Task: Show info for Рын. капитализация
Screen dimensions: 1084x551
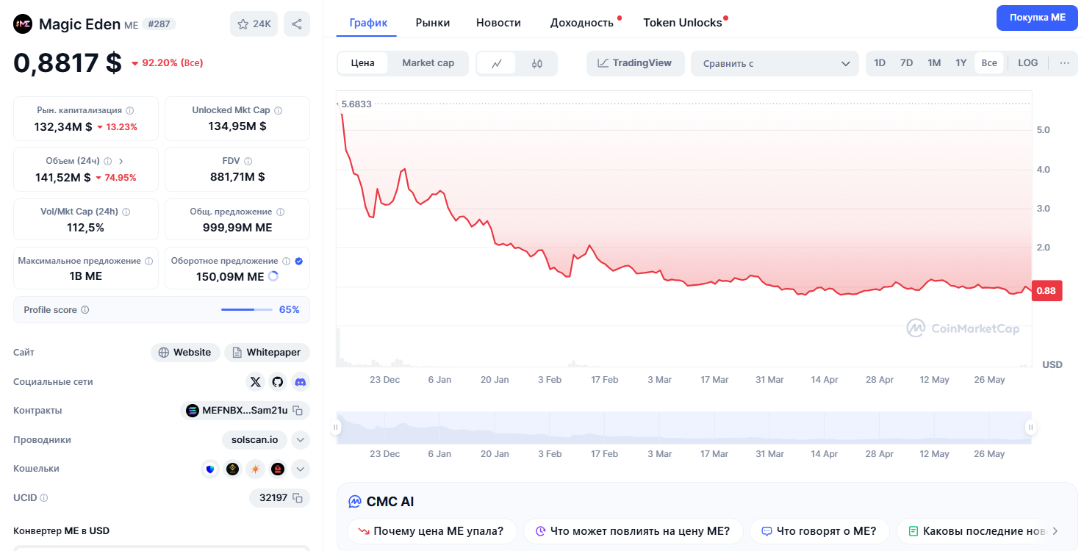Action: [130, 110]
